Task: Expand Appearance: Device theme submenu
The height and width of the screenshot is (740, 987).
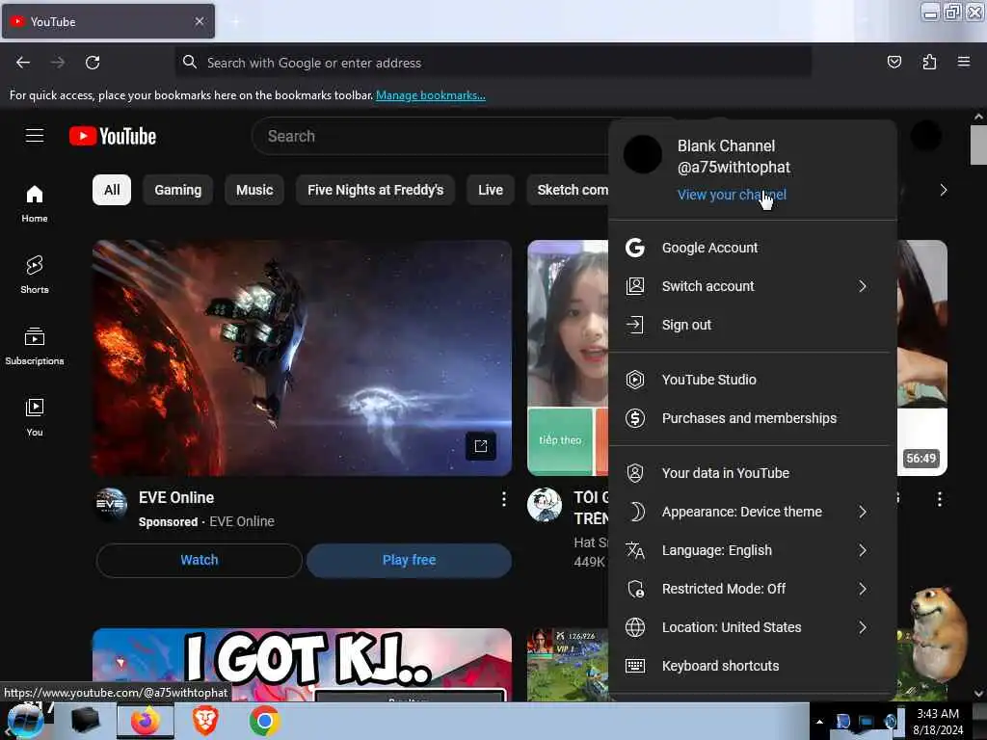Action: (863, 512)
